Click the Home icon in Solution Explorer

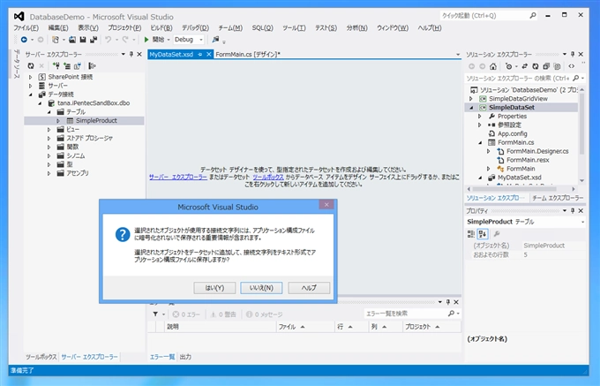(493, 66)
